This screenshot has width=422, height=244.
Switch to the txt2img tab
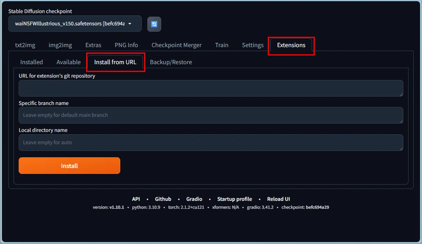pyautogui.click(x=25, y=45)
